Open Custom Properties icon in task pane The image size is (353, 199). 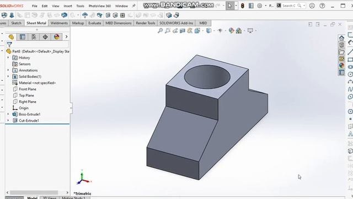pyautogui.click(x=341, y=72)
